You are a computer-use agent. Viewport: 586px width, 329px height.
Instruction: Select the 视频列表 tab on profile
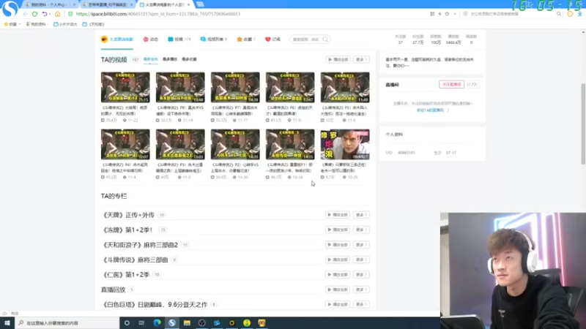[213, 39]
